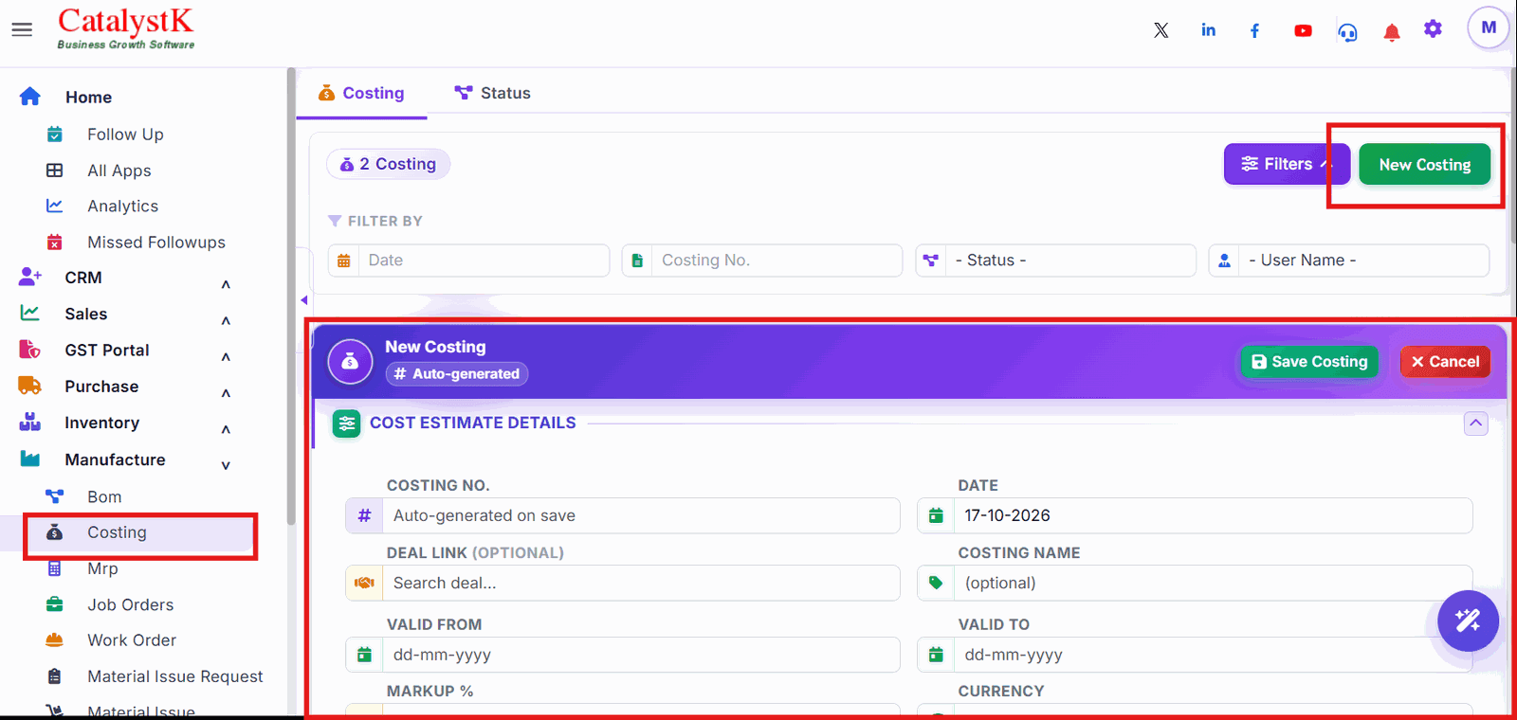This screenshot has height=720, width=1517.
Task: Click the Search deal input field
Action: [641, 583]
